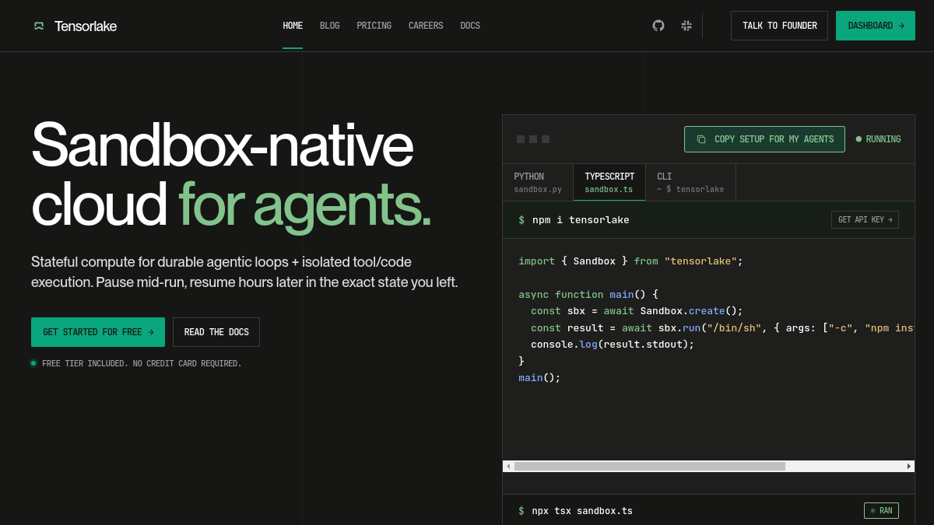Viewport: 934px width, 525px height.
Task: Open the Docs nav link
Action: [x=470, y=26]
